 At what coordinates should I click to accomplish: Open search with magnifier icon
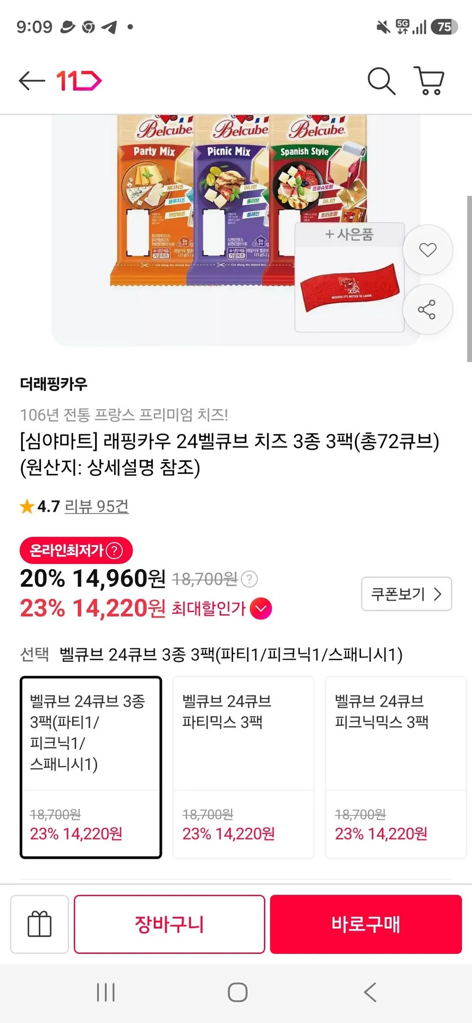(x=381, y=81)
